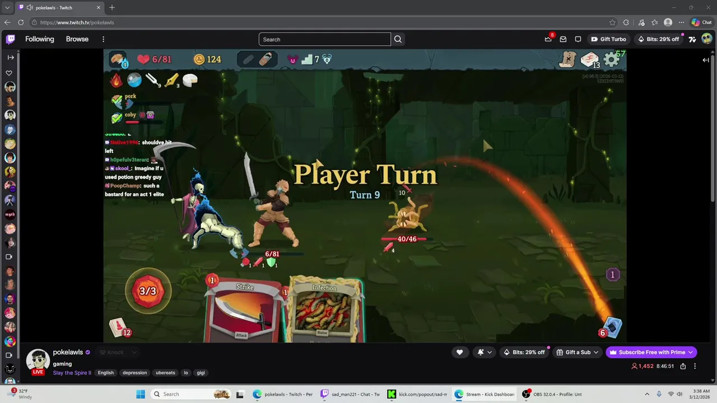Open the Twitch notifications inbox
The height and width of the screenshot is (403, 717).
563,39
